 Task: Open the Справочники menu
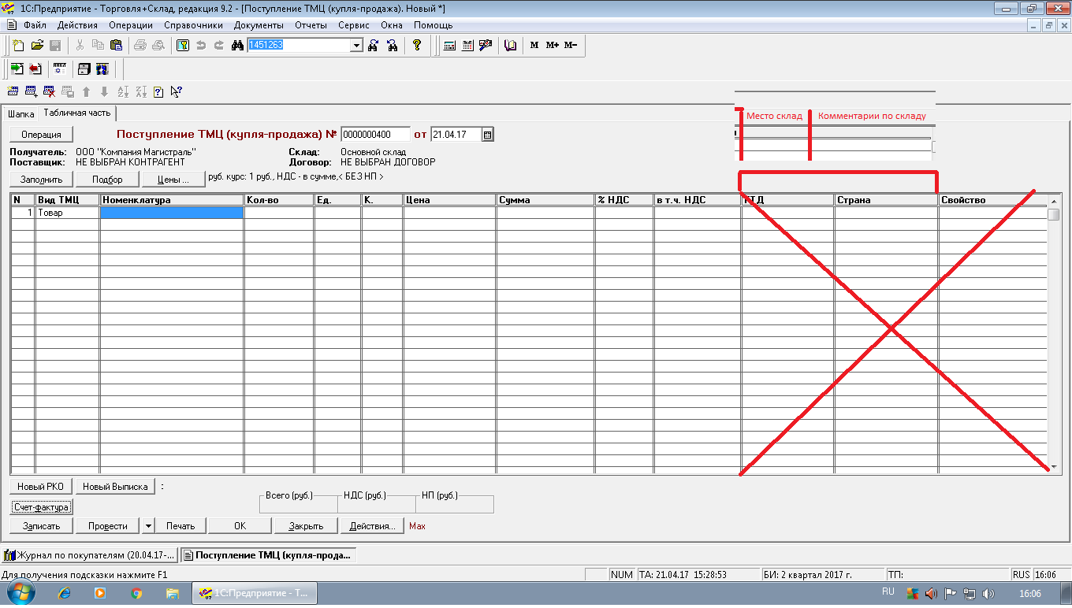[193, 25]
